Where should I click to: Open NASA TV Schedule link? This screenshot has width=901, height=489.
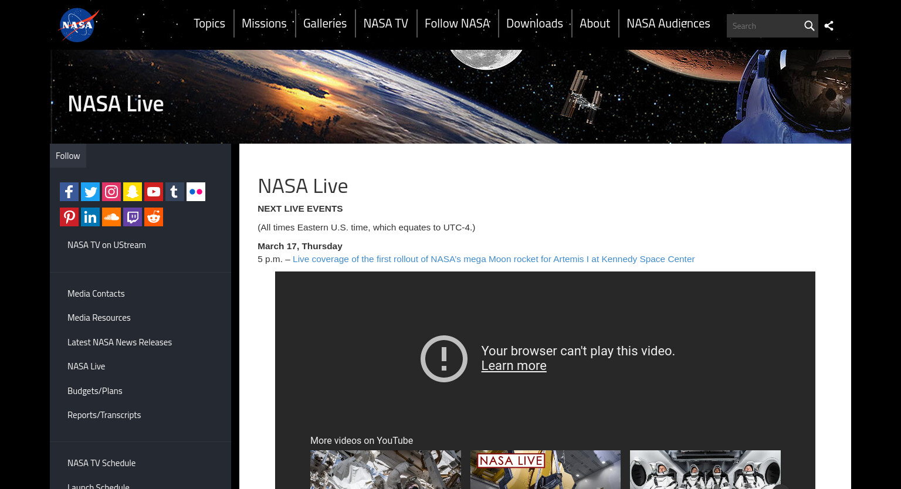101,463
